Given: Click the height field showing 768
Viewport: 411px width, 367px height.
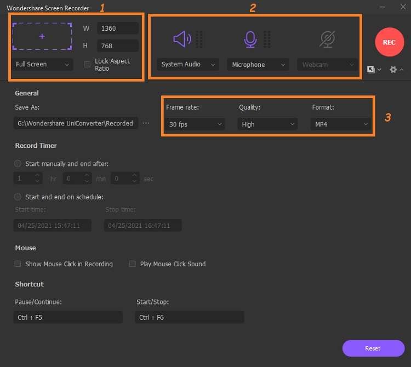Looking at the screenshot, I should [x=118, y=46].
